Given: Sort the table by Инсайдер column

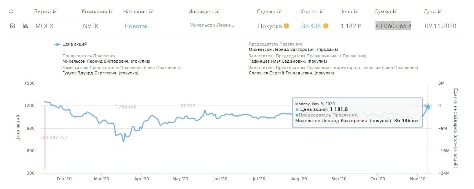Looking at the screenshot, I should pos(217,11).
